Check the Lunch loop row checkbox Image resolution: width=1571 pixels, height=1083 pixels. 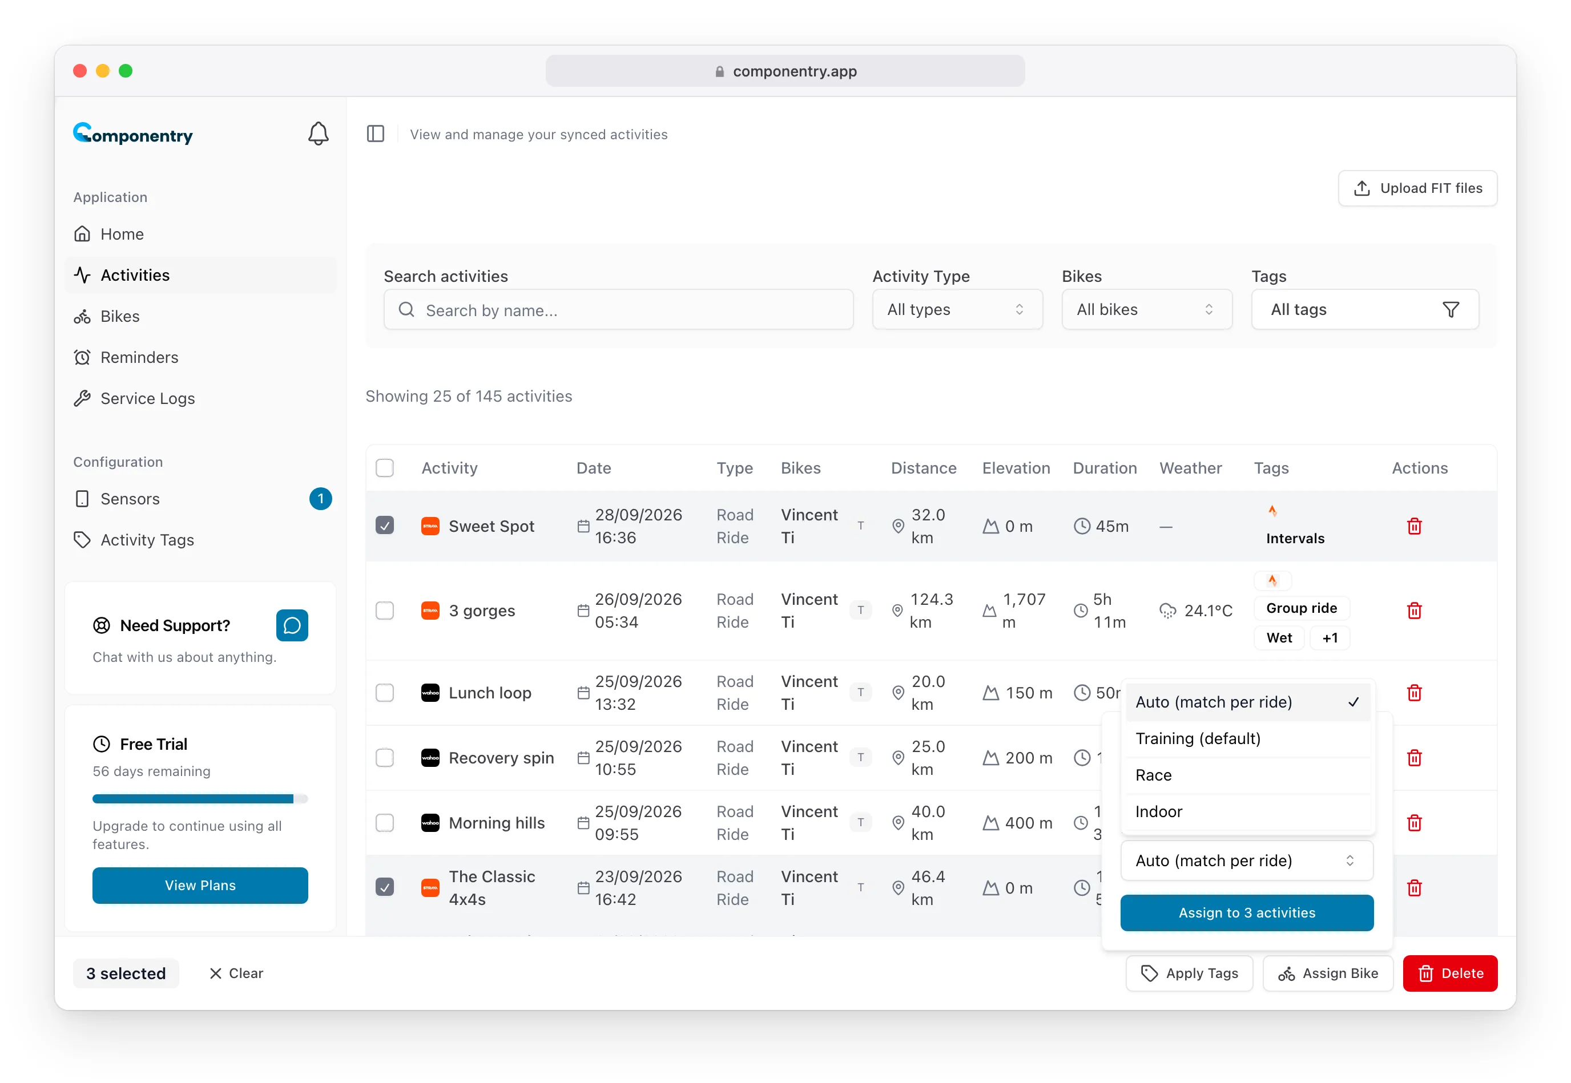click(385, 693)
